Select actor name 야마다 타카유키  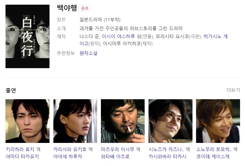click(22, 156)
